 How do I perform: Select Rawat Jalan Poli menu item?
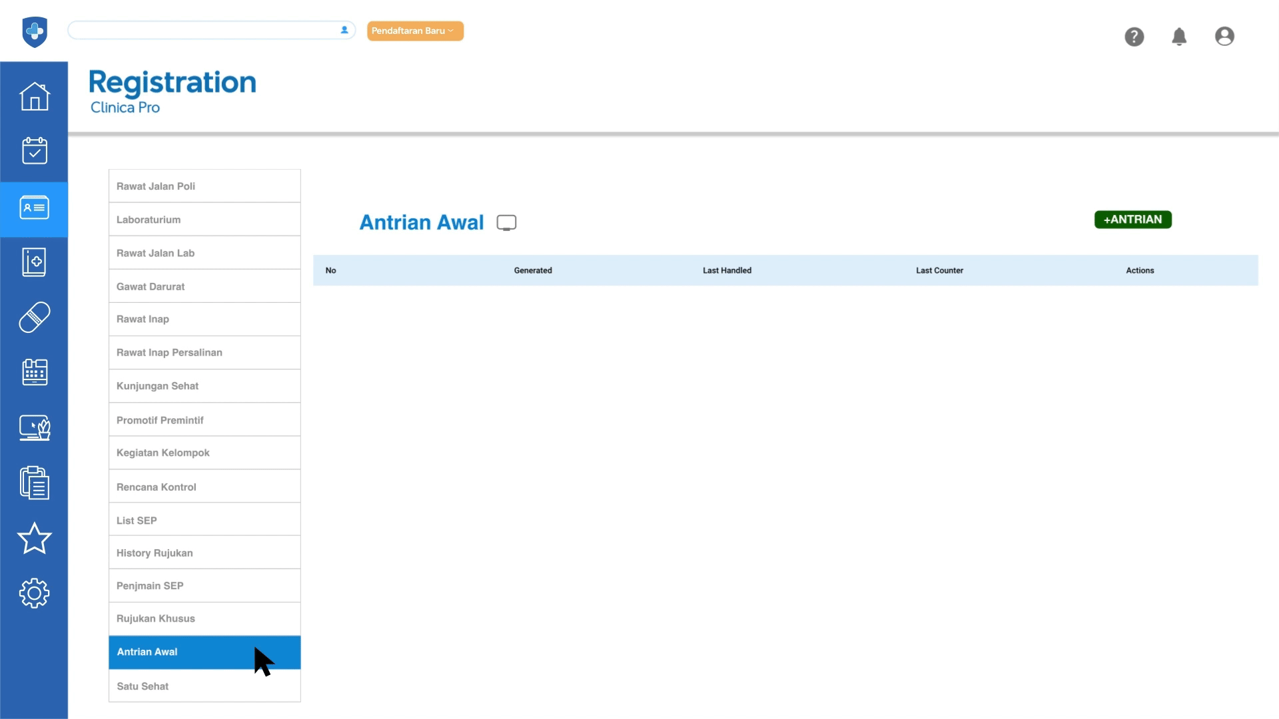click(x=204, y=186)
